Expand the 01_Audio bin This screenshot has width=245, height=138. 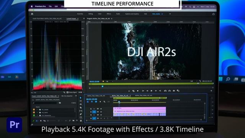pos(37,110)
